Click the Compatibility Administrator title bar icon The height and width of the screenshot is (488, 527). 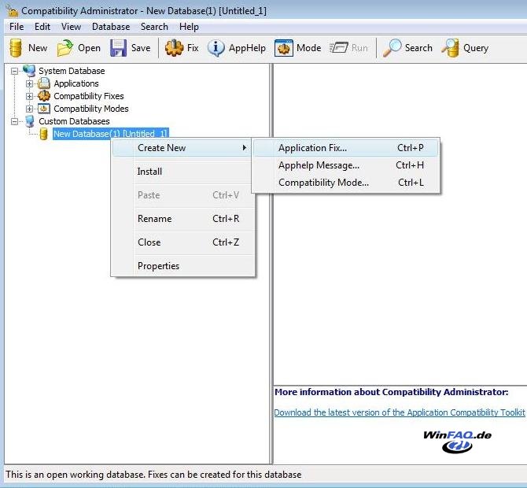tap(12, 11)
